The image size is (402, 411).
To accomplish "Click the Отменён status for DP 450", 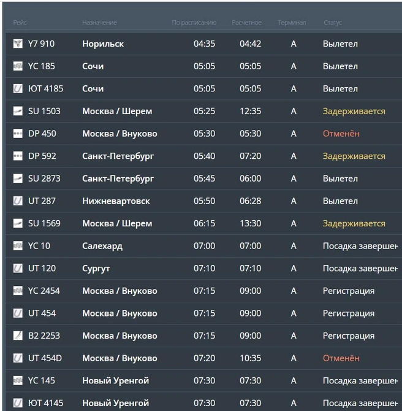I will [341, 134].
